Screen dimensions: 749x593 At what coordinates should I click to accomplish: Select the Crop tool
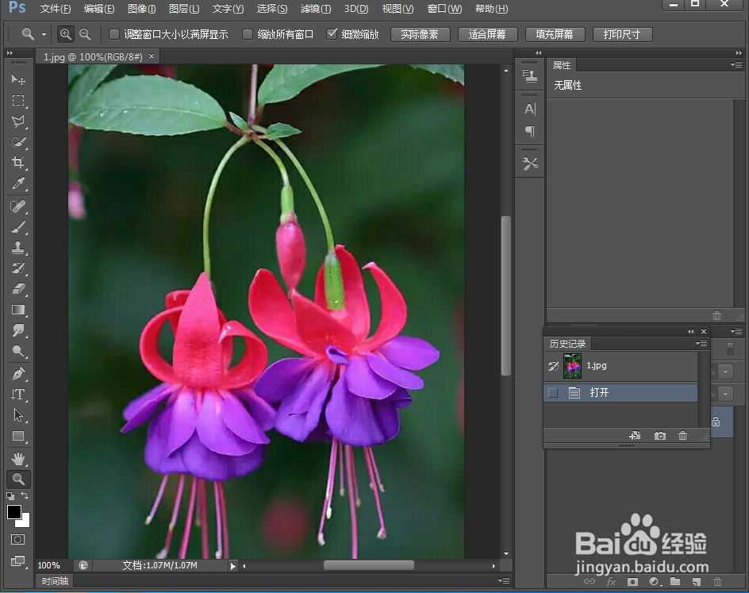click(x=18, y=163)
